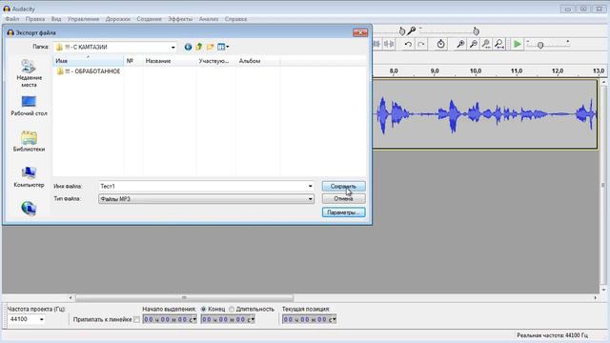Enable the Прилипать к линейке checkbox
Image resolution: width=610 pixels, height=343 pixels.
coord(136,319)
